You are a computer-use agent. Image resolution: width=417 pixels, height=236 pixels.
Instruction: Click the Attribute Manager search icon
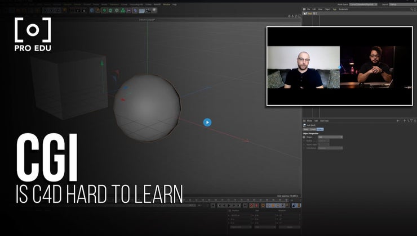coord(408,121)
